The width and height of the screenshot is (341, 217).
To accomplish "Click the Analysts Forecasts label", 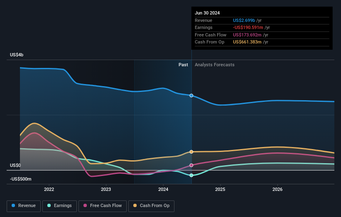I will pyautogui.click(x=214, y=65).
